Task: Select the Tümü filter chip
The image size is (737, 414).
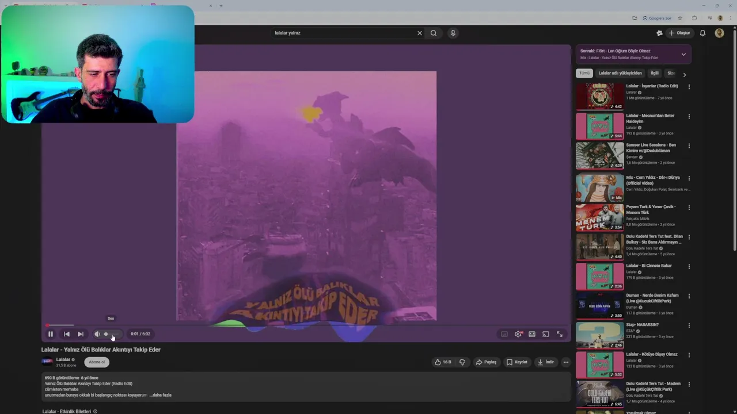Action: [x=584, y=74]
